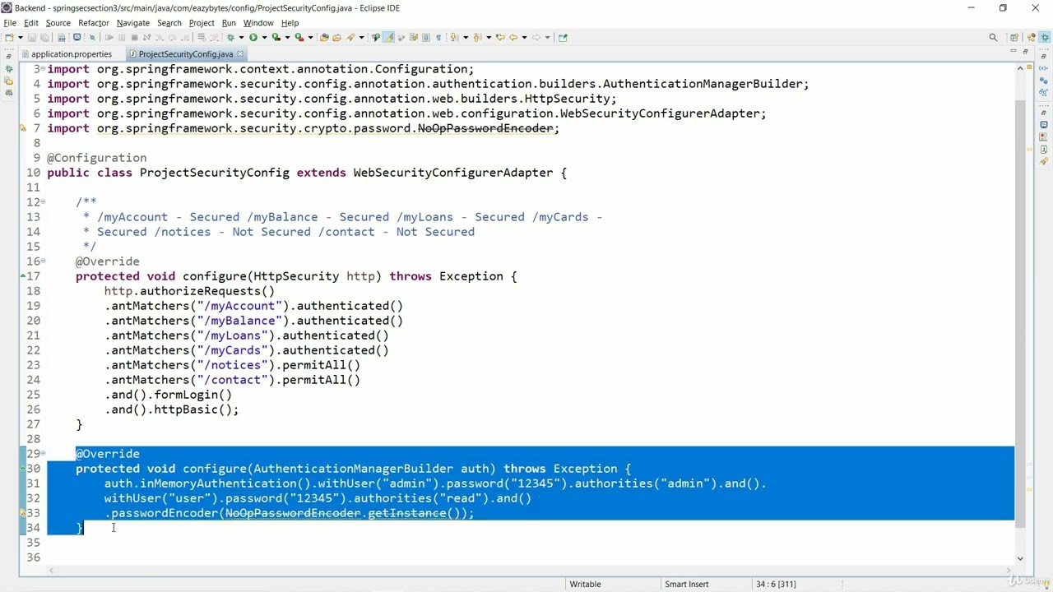Collapse the folded method at line 29

43,454
